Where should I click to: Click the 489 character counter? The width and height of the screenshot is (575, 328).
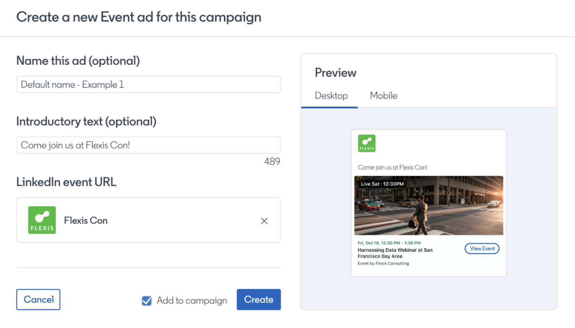(x=272, y=162)
